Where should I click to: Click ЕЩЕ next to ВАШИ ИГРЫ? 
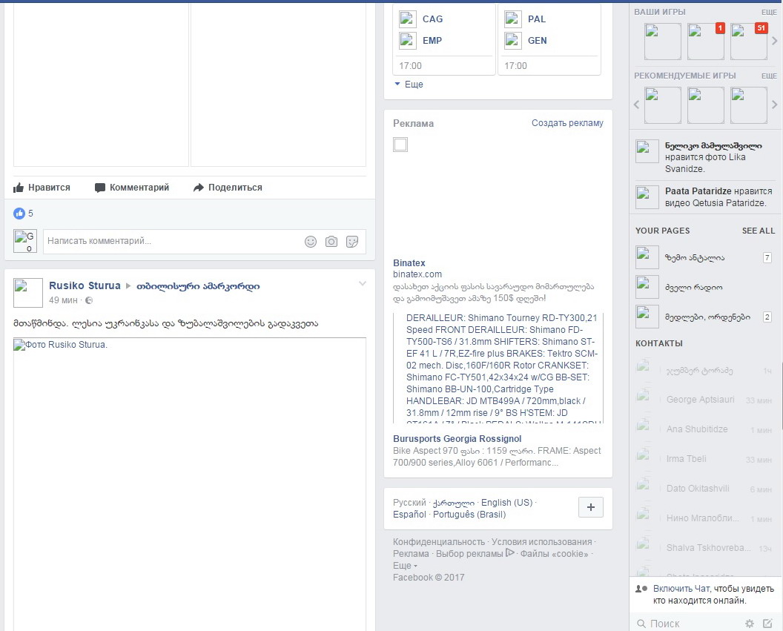click(x=769, y=12)
